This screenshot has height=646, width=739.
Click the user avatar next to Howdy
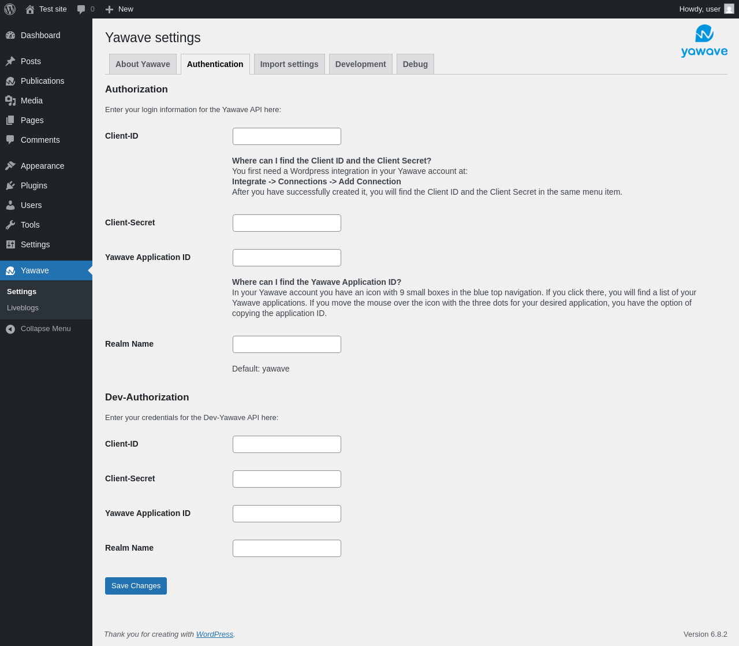click(x=729, y=9)
